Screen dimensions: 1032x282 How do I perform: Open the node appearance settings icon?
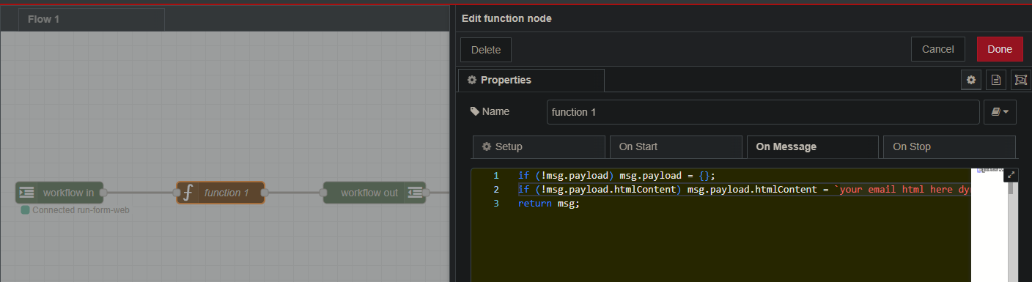point(1020,80)
